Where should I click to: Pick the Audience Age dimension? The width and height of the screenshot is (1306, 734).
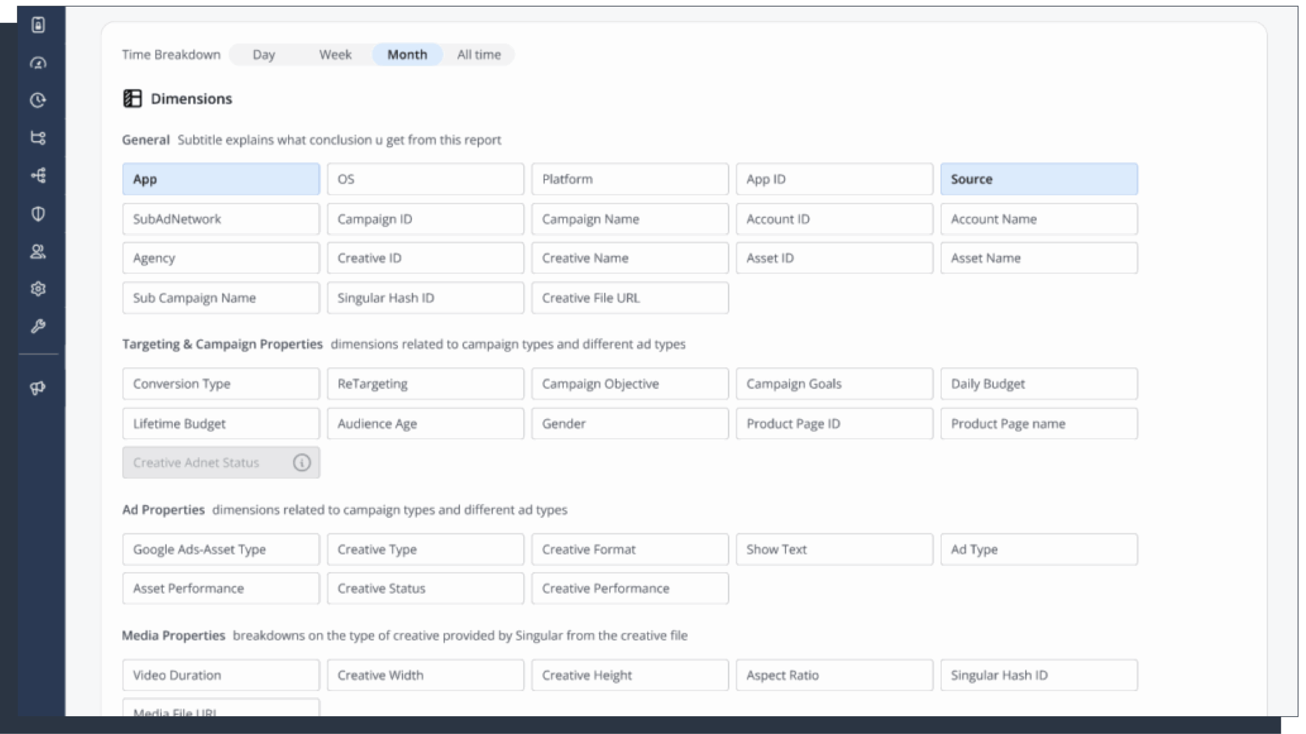tap(425, 423)
